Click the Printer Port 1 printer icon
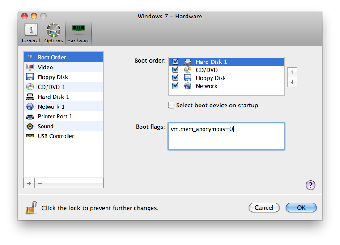This screenshot has height=245, width=340. pos(30,117)
